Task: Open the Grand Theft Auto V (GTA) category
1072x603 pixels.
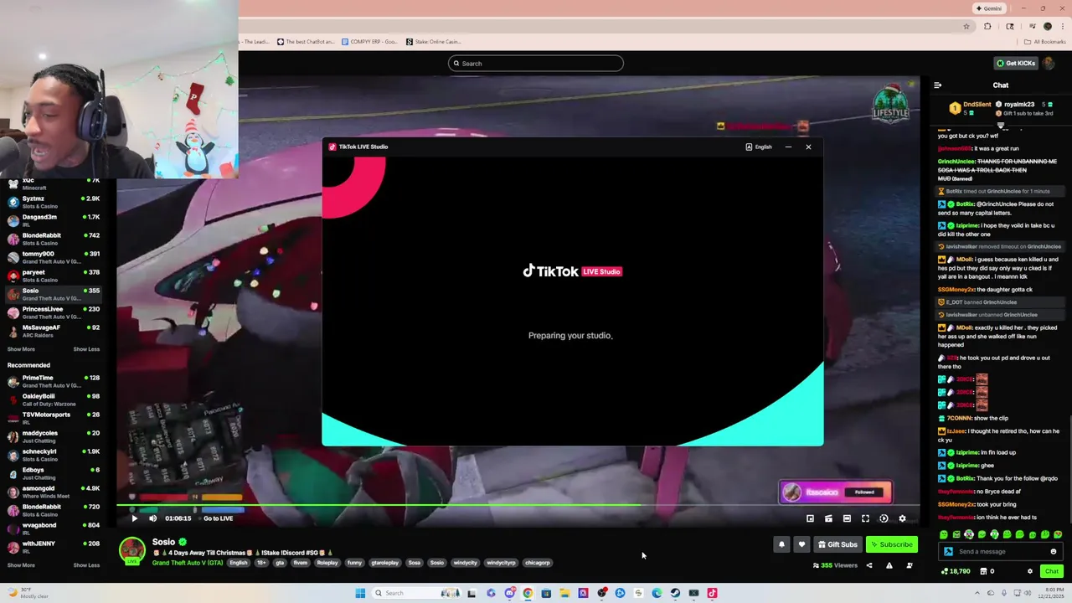Action: pos(187,563)
